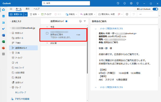
Task: Select the アーカイブ folder in tree
Action: click(x=23, y=58)
